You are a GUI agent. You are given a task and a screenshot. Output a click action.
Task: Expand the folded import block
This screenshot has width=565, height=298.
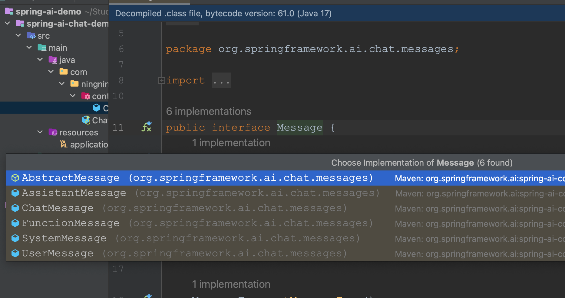161,80
